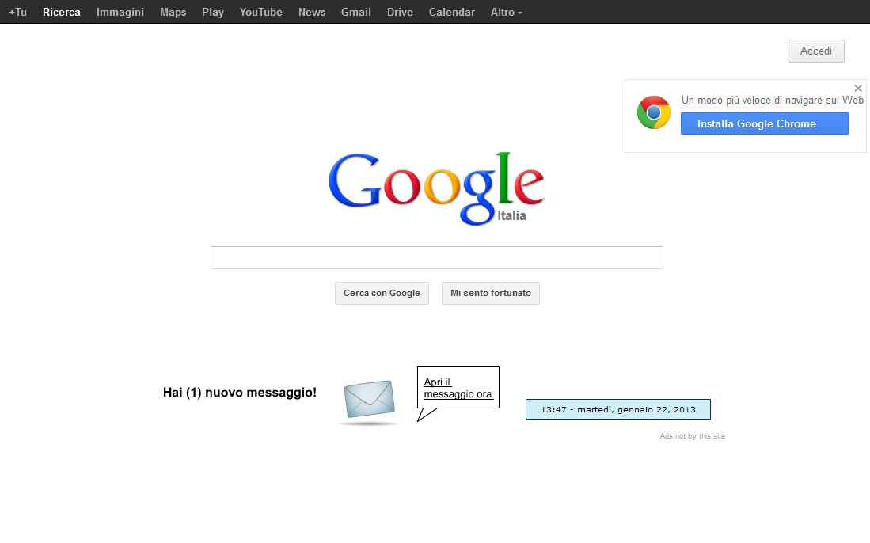Open the 'Apri il messaggio ora' link
Screen dimensions: 870x543
458,388
